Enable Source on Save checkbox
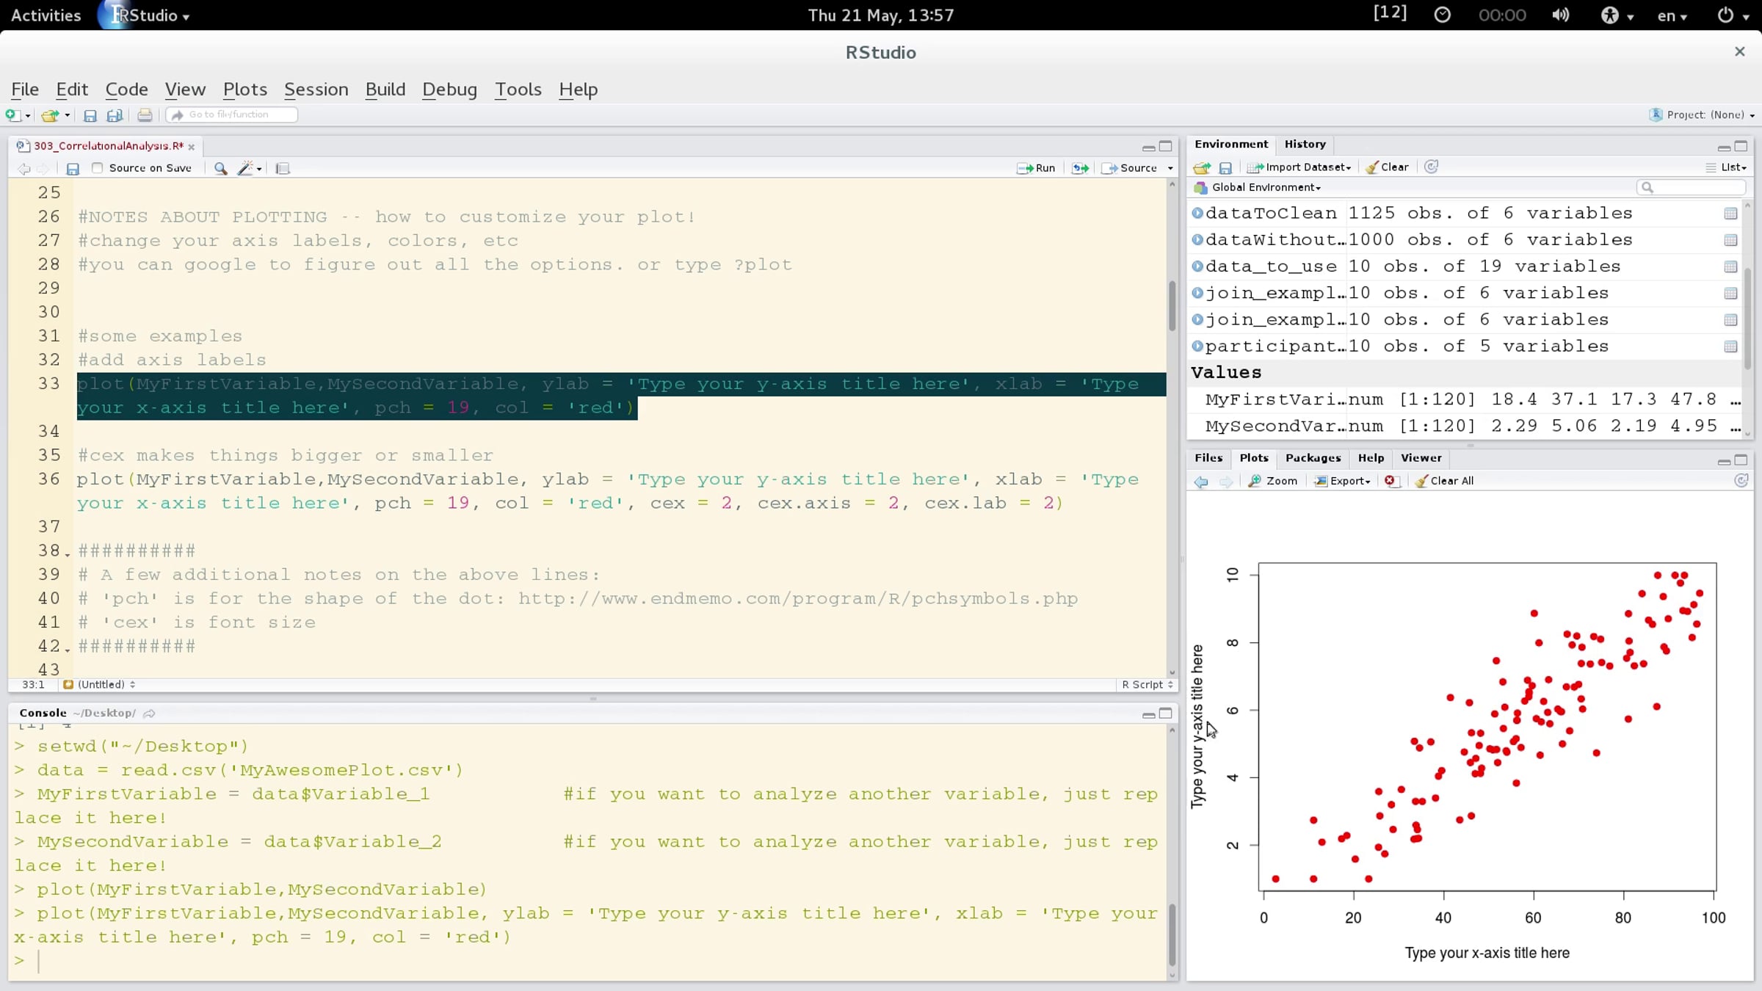 point(98,168)
